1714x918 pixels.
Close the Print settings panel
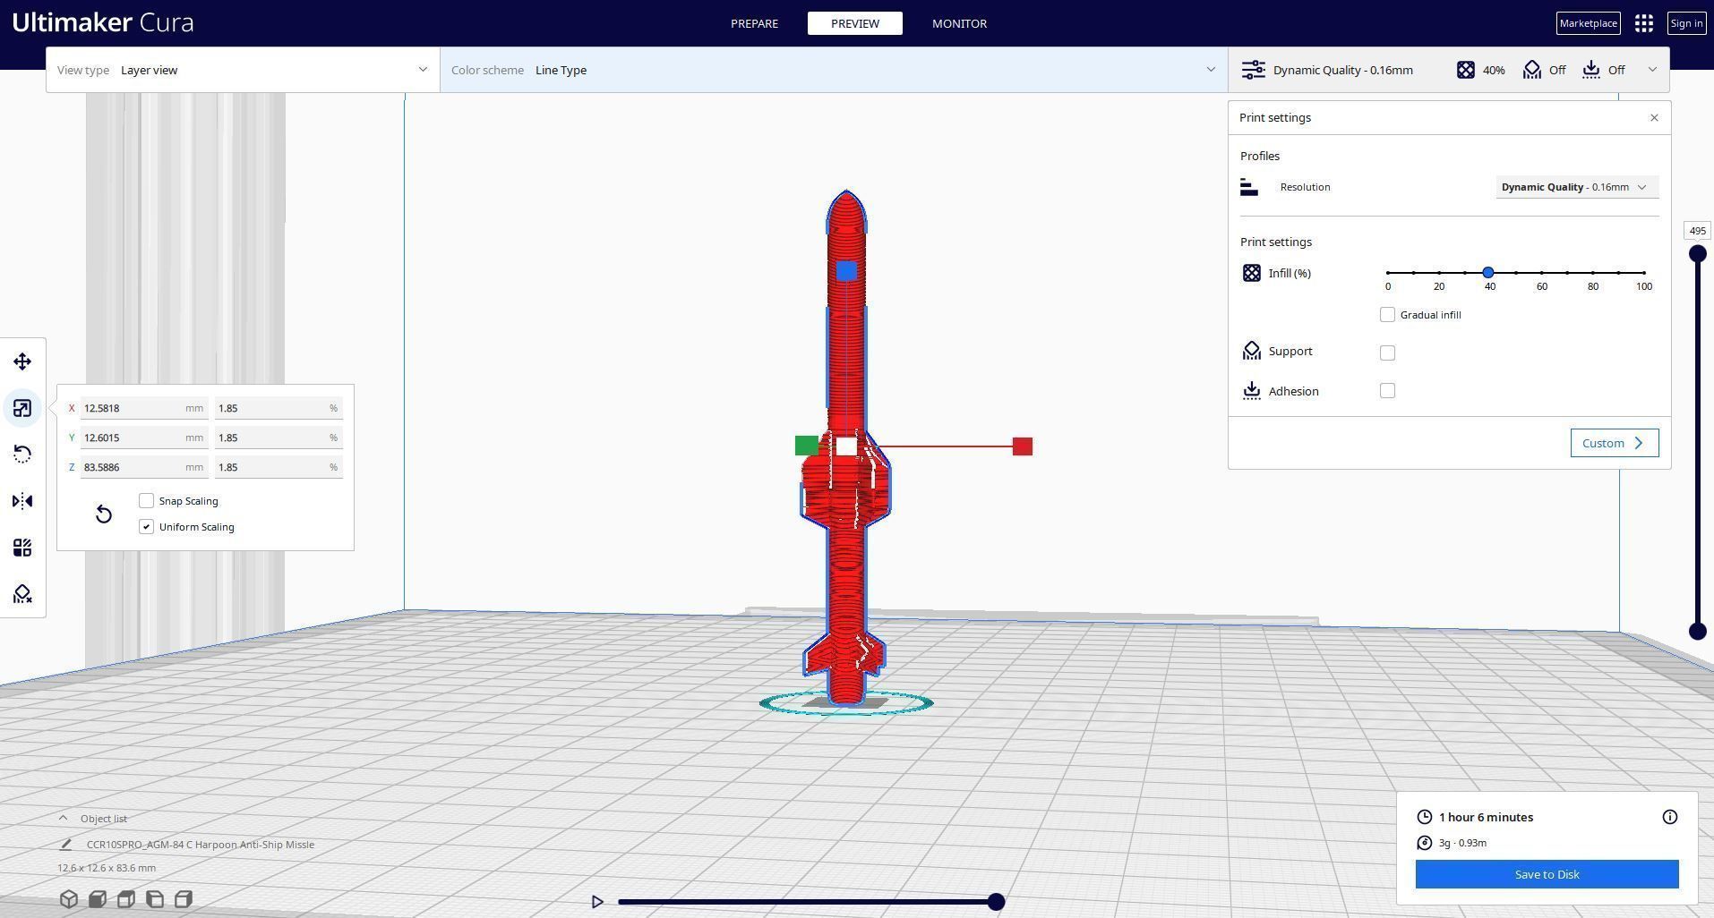1654,118
